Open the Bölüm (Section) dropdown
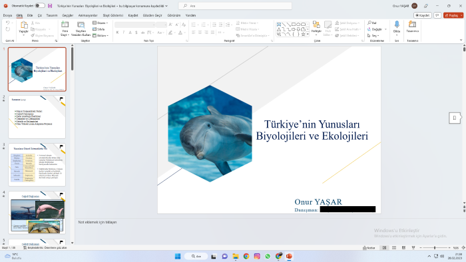 click(101, 35)
